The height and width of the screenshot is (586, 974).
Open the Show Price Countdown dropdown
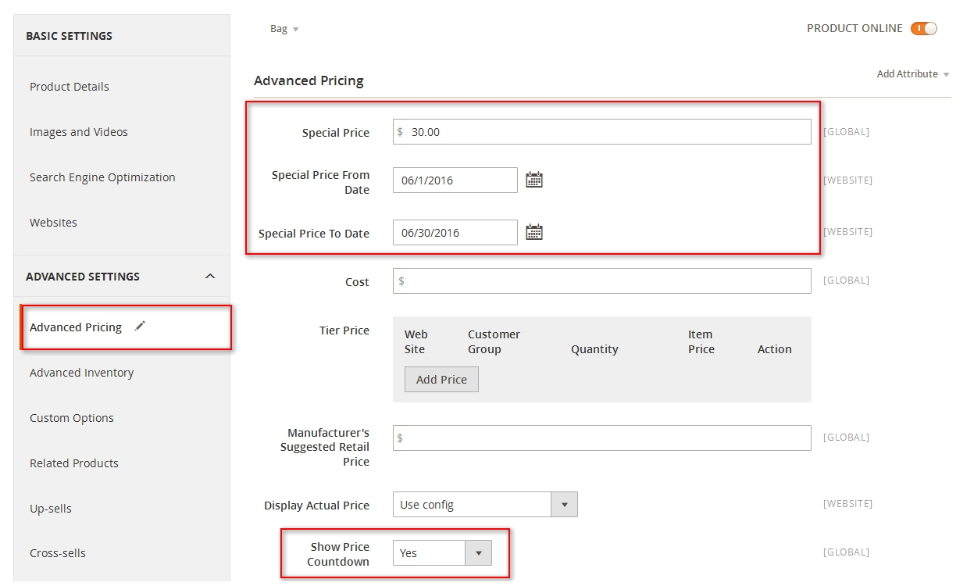pyautogui.click(x=441, y=553)
